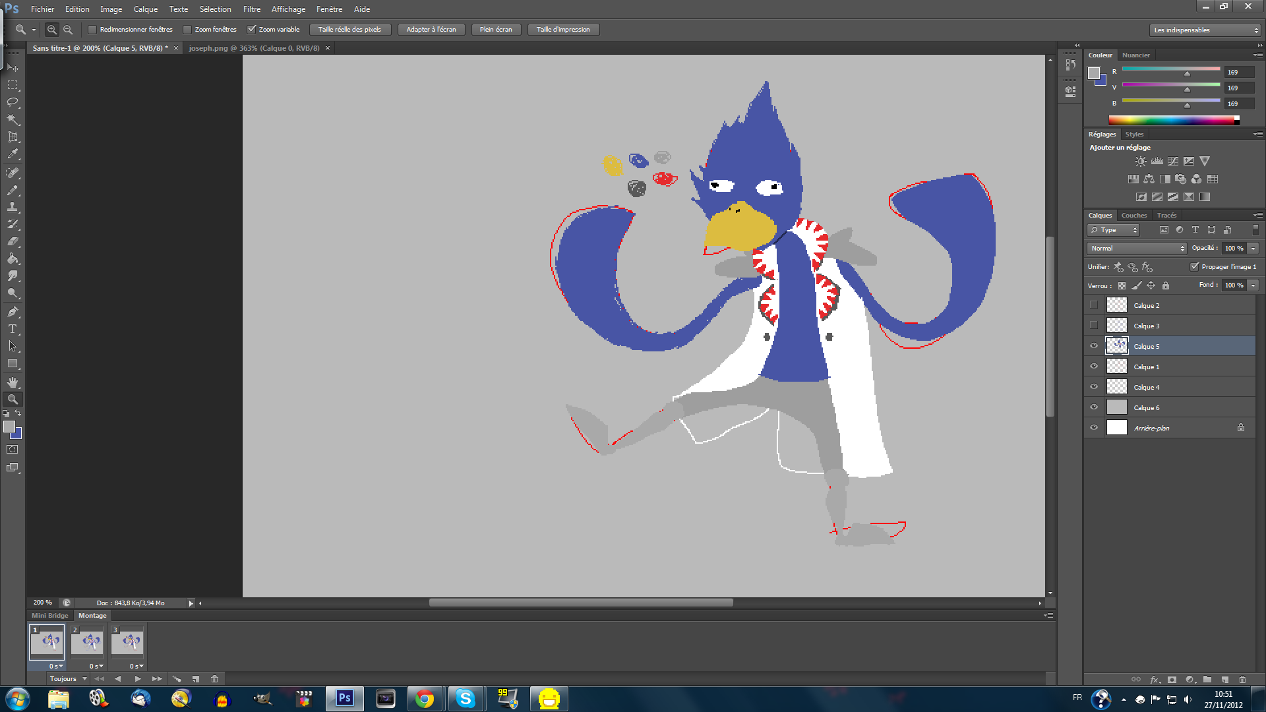Screen dimensions: 1266x712
Task: Toggle Zoom fenêtres checkbox
Action: (187, 30)
